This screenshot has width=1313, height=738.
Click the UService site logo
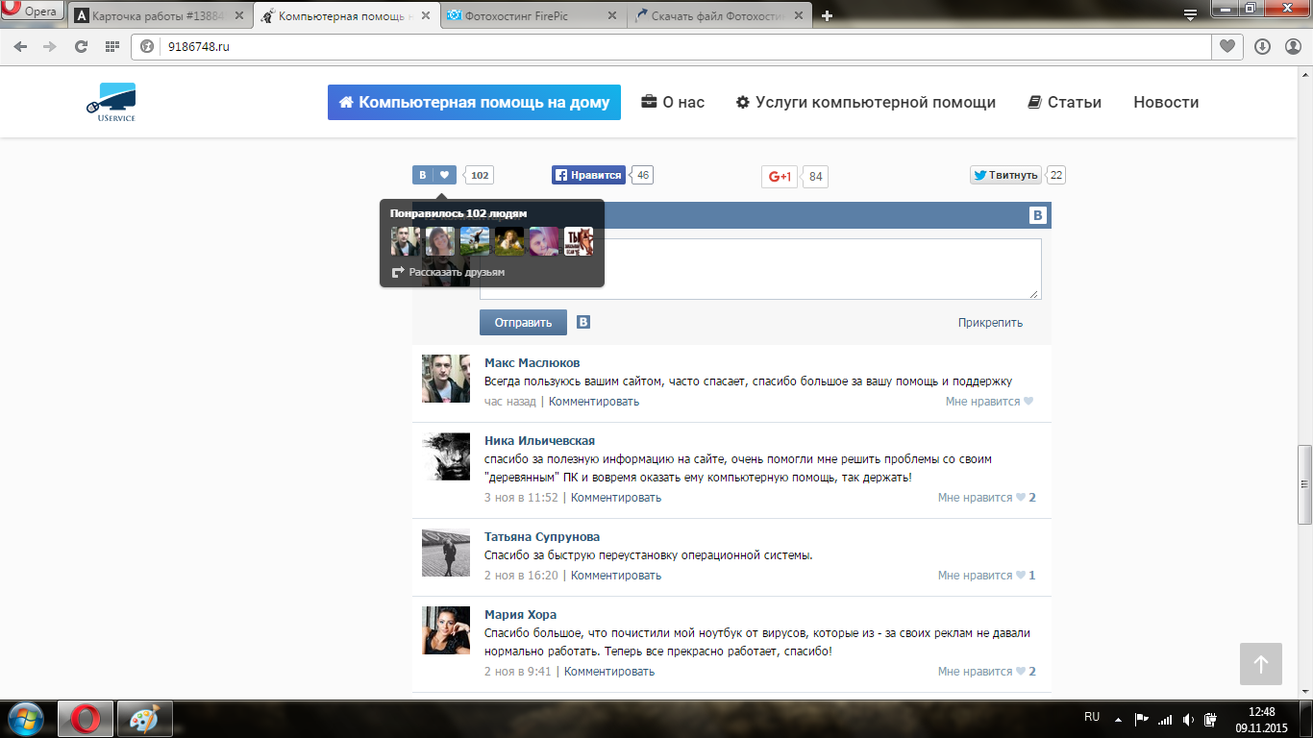pyautogui.click(x=111, y=102)
